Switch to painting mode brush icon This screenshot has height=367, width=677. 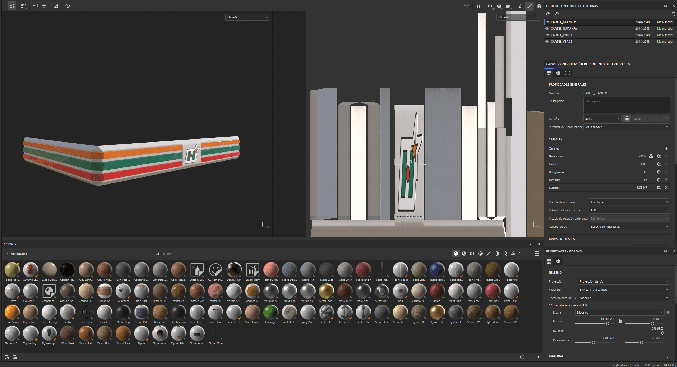[x=529, y=6]
